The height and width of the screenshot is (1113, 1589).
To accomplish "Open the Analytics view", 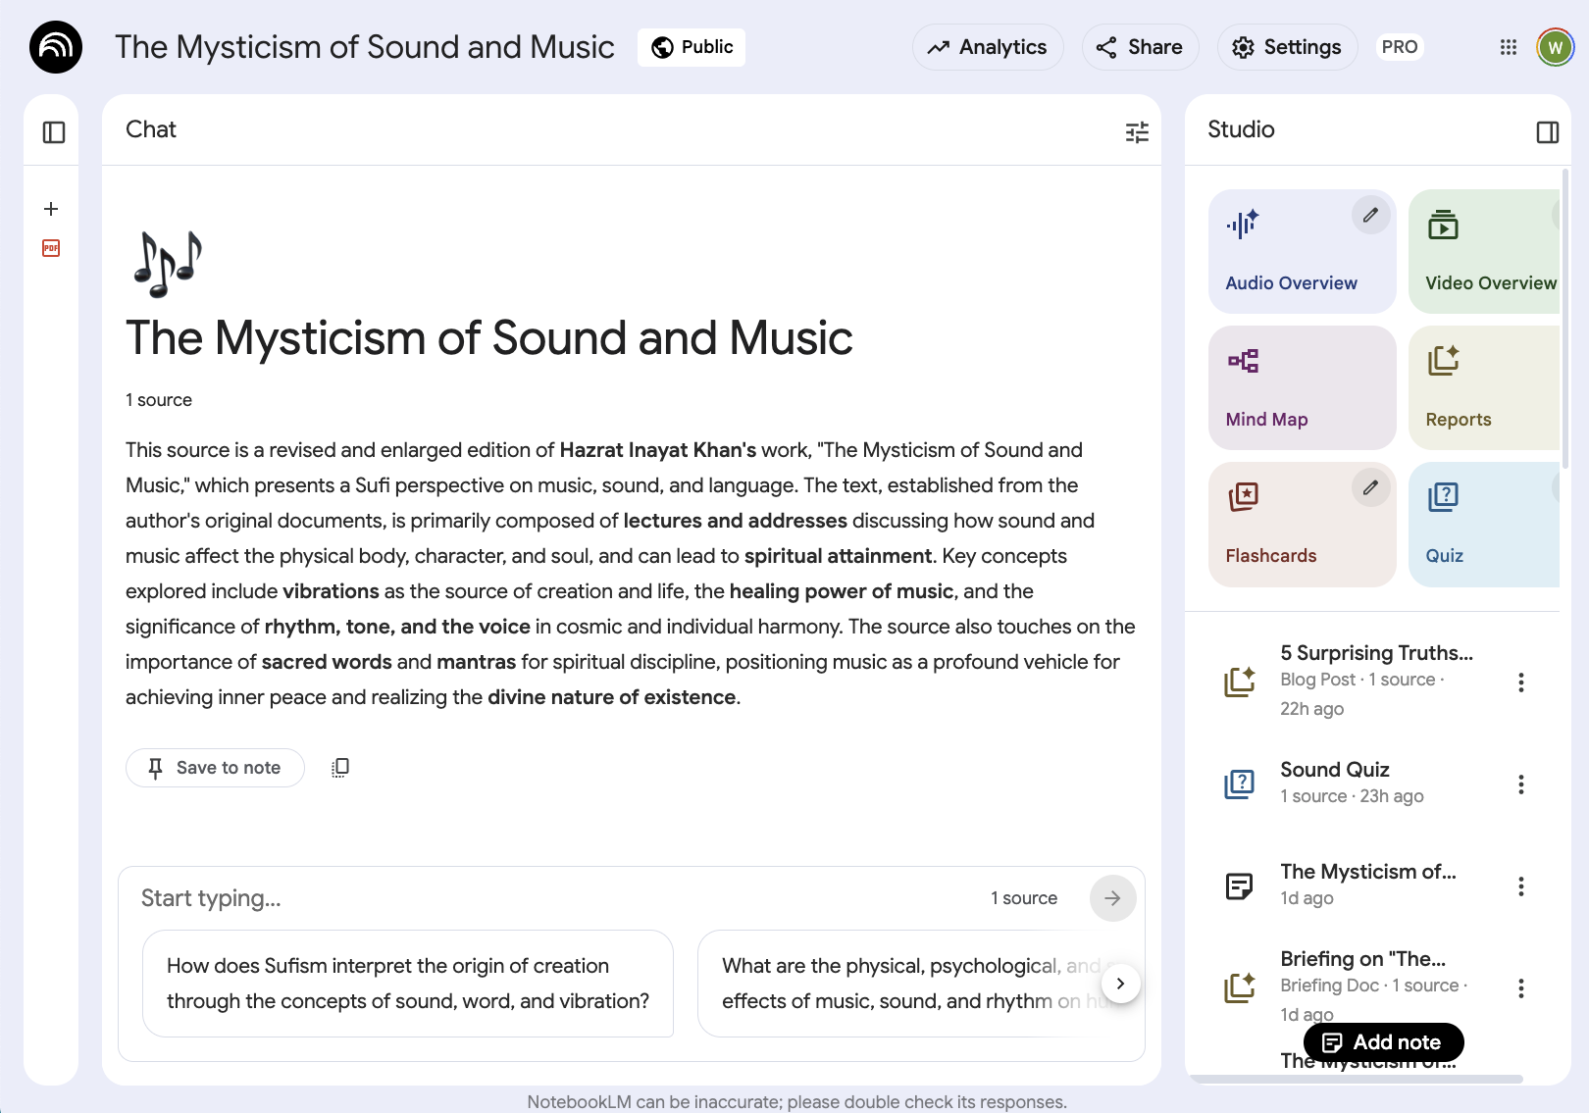I will [x=988, y=47].
